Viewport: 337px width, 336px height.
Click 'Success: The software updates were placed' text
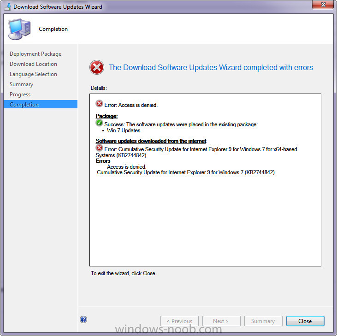click(181, 124)
